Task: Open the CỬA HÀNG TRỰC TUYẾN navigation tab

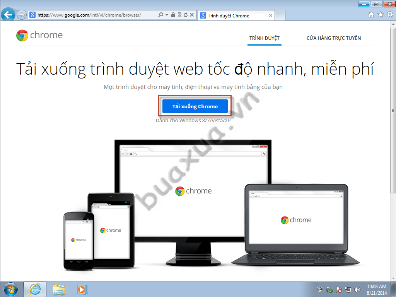Action: click(x=334, y=38)
